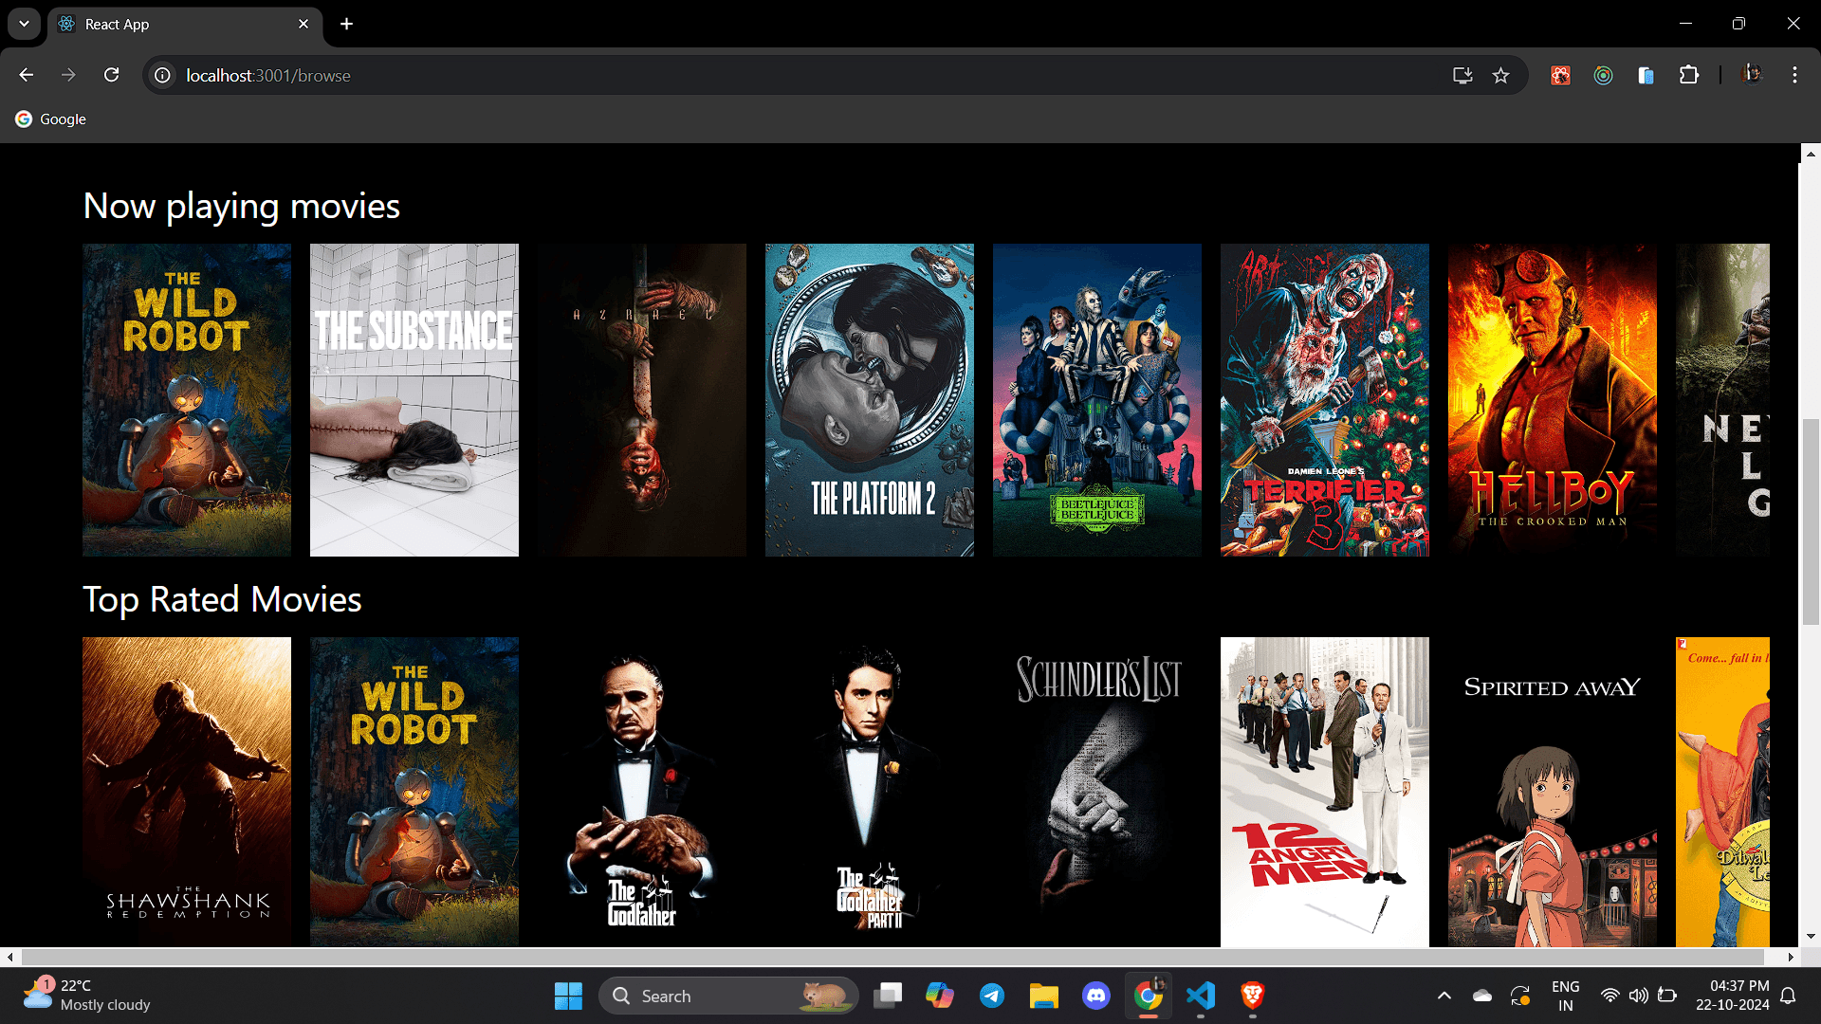Open the 12 Angry Men poster
Viewport: 1821px width, 1024px height.
coord(1325,792)
